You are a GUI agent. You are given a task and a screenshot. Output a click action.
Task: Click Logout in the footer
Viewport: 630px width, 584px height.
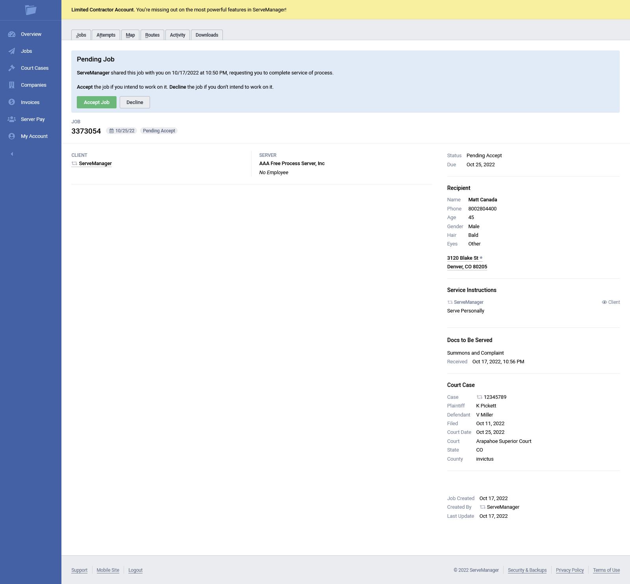point(135,570)
